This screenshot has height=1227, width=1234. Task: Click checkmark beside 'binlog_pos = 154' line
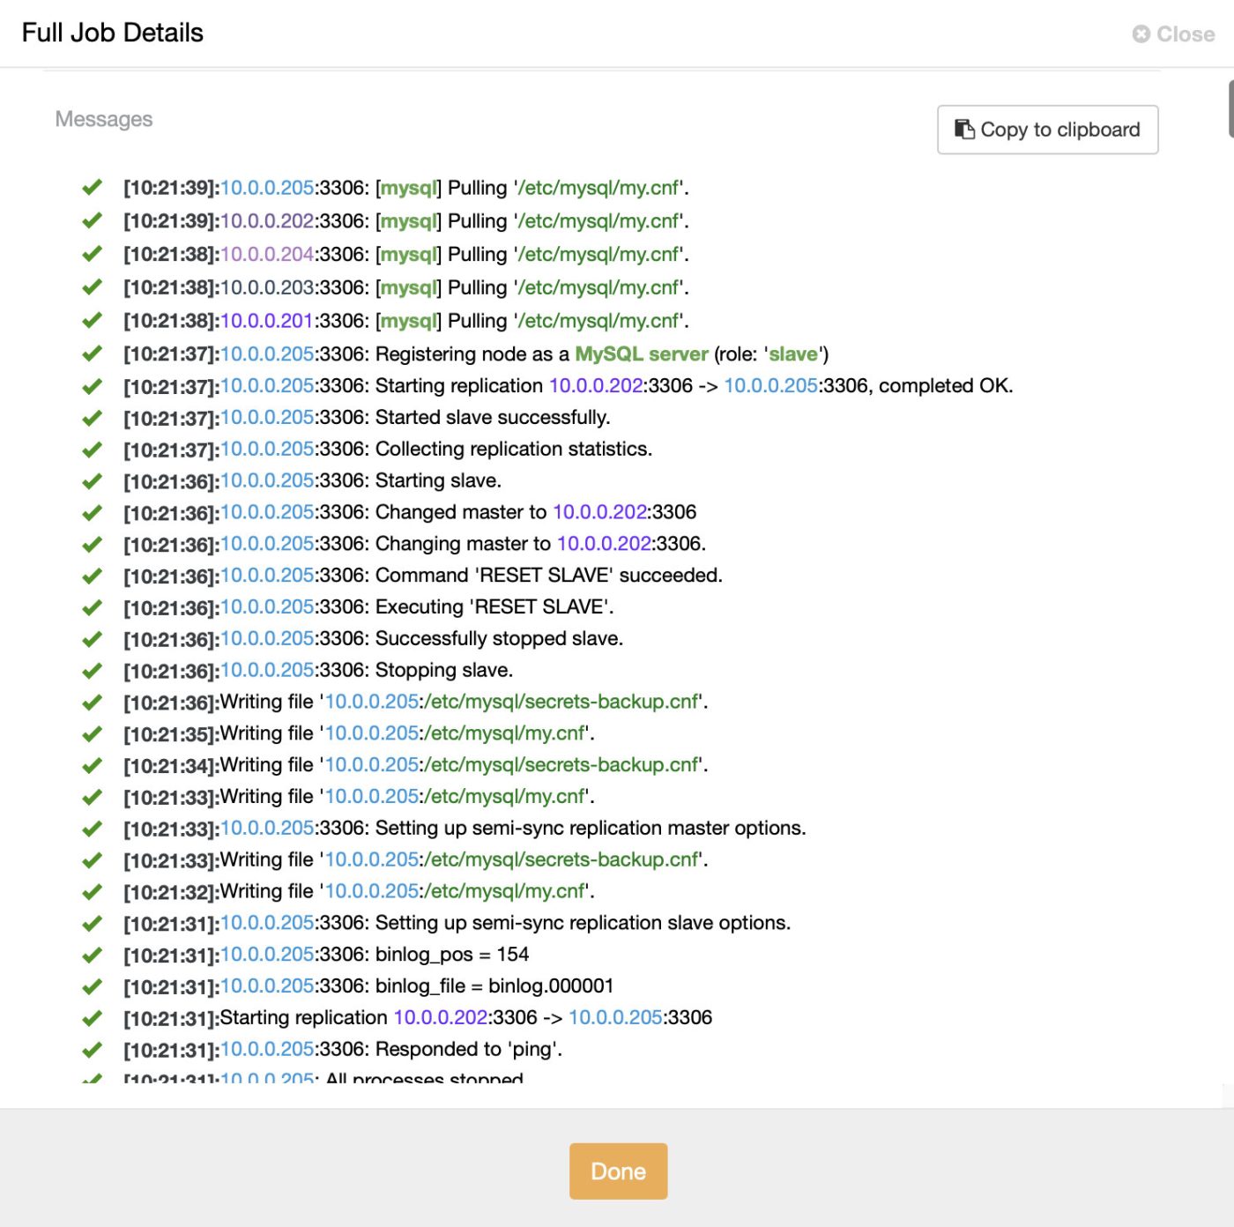click(91, 952)
